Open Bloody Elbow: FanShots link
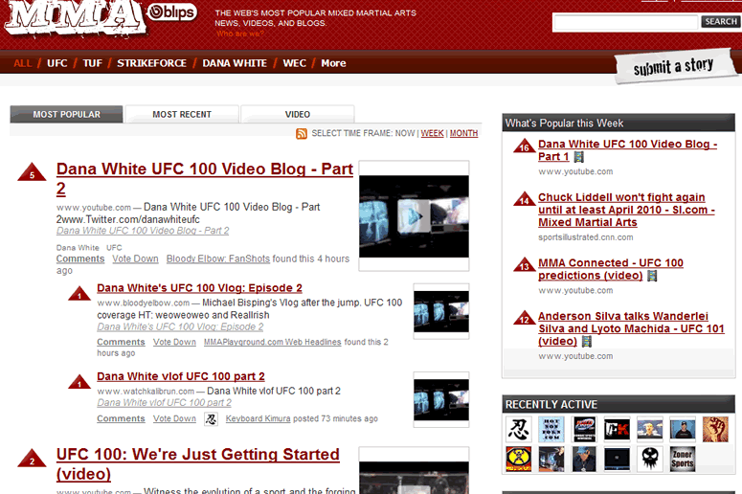The width and height of the screenshot is (742, 494). (217, 258)
